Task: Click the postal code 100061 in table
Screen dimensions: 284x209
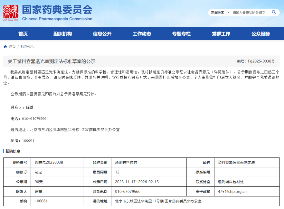Action: (41, 201)
